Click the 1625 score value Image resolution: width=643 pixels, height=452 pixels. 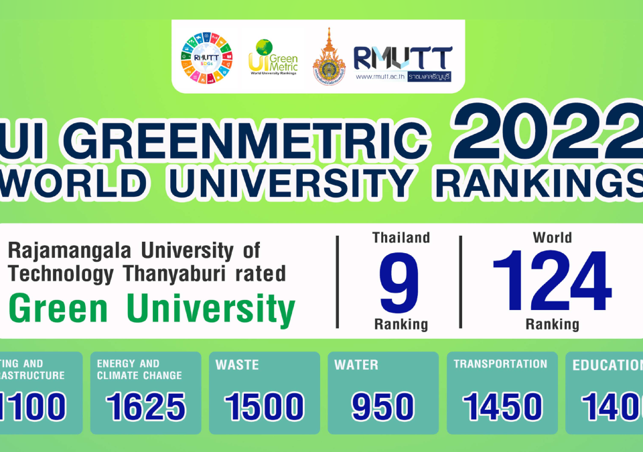pyautogui.click(x=146, y=406)
